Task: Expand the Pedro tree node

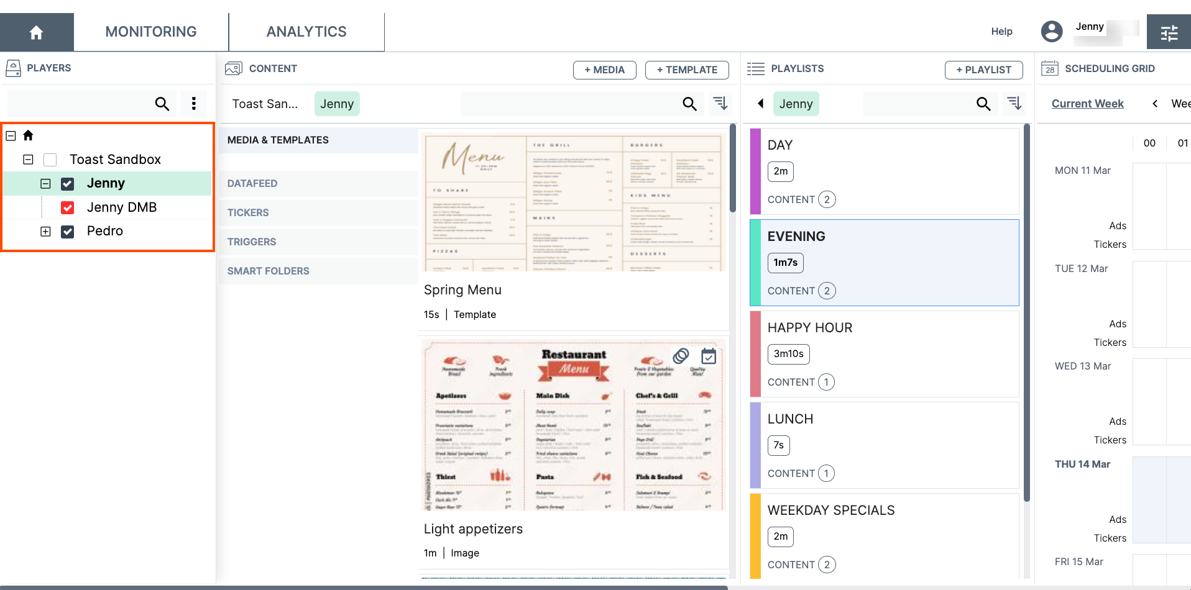Action: coord(45,232)
